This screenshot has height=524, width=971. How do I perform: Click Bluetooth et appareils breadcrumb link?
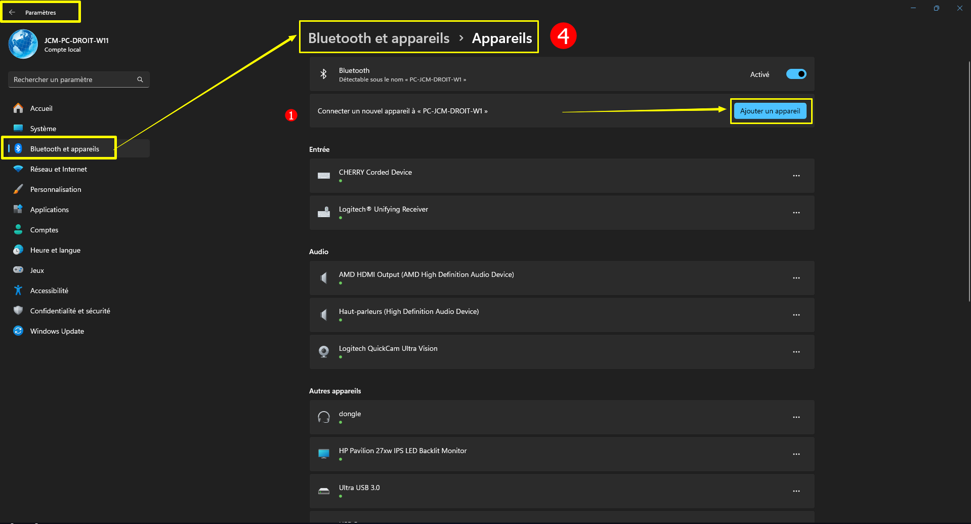coord(378,38)
